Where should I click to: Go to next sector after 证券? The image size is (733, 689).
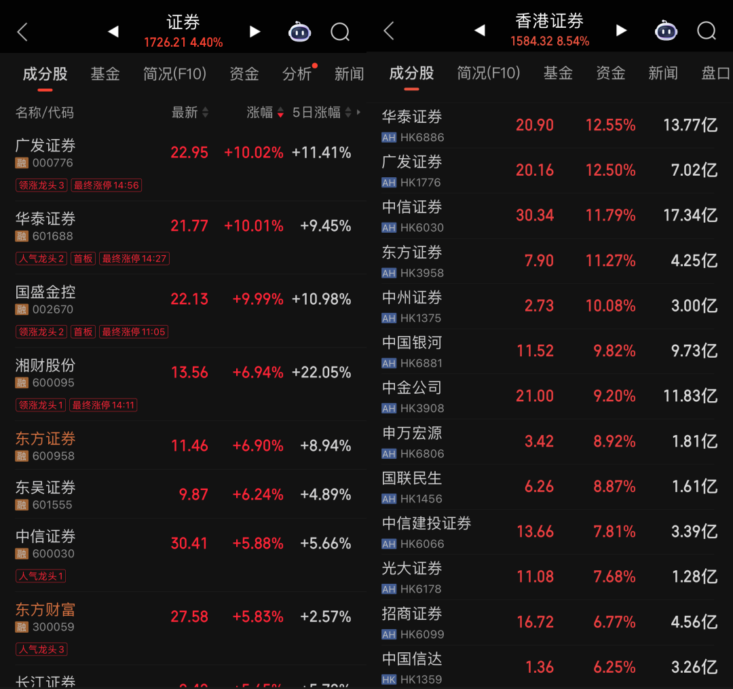point(255,31)
